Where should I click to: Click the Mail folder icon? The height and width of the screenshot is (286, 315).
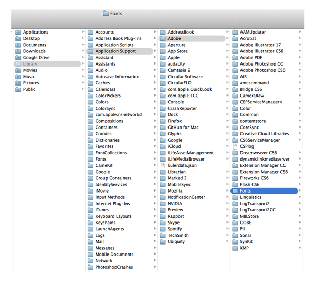click(91, 242)
